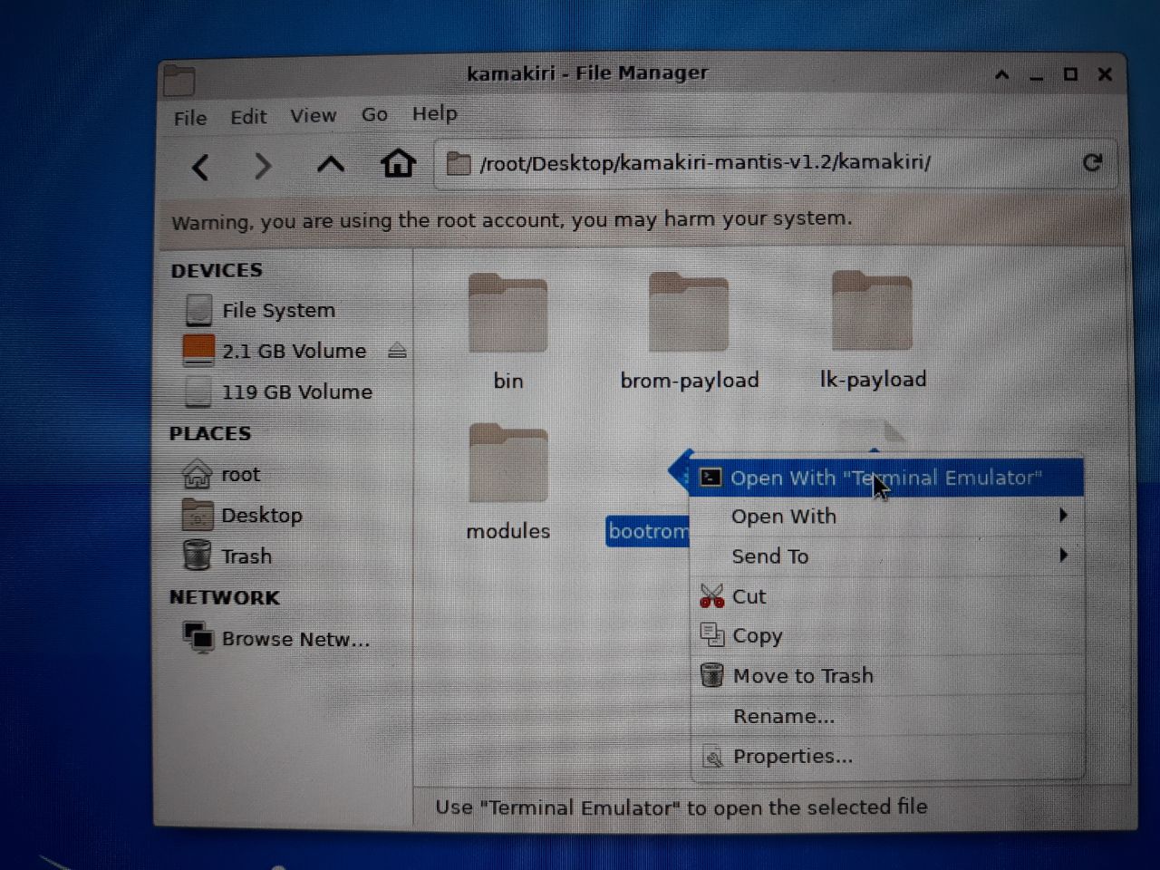Go back with the left arrow
The width and height of the screenshot is (1160, 870).
tap(200, 167)
